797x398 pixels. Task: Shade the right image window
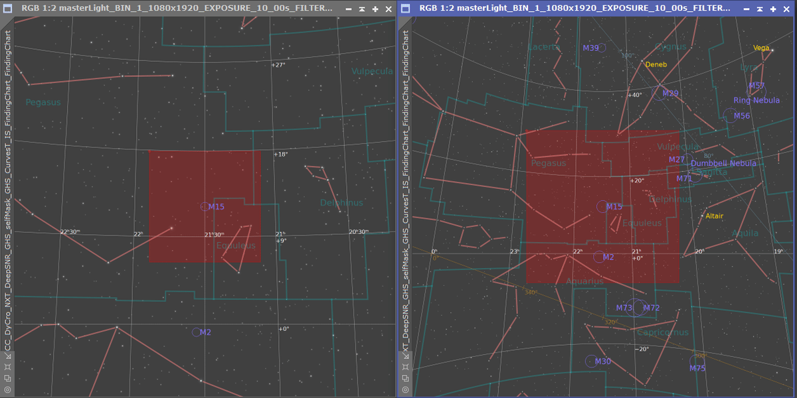760,9
